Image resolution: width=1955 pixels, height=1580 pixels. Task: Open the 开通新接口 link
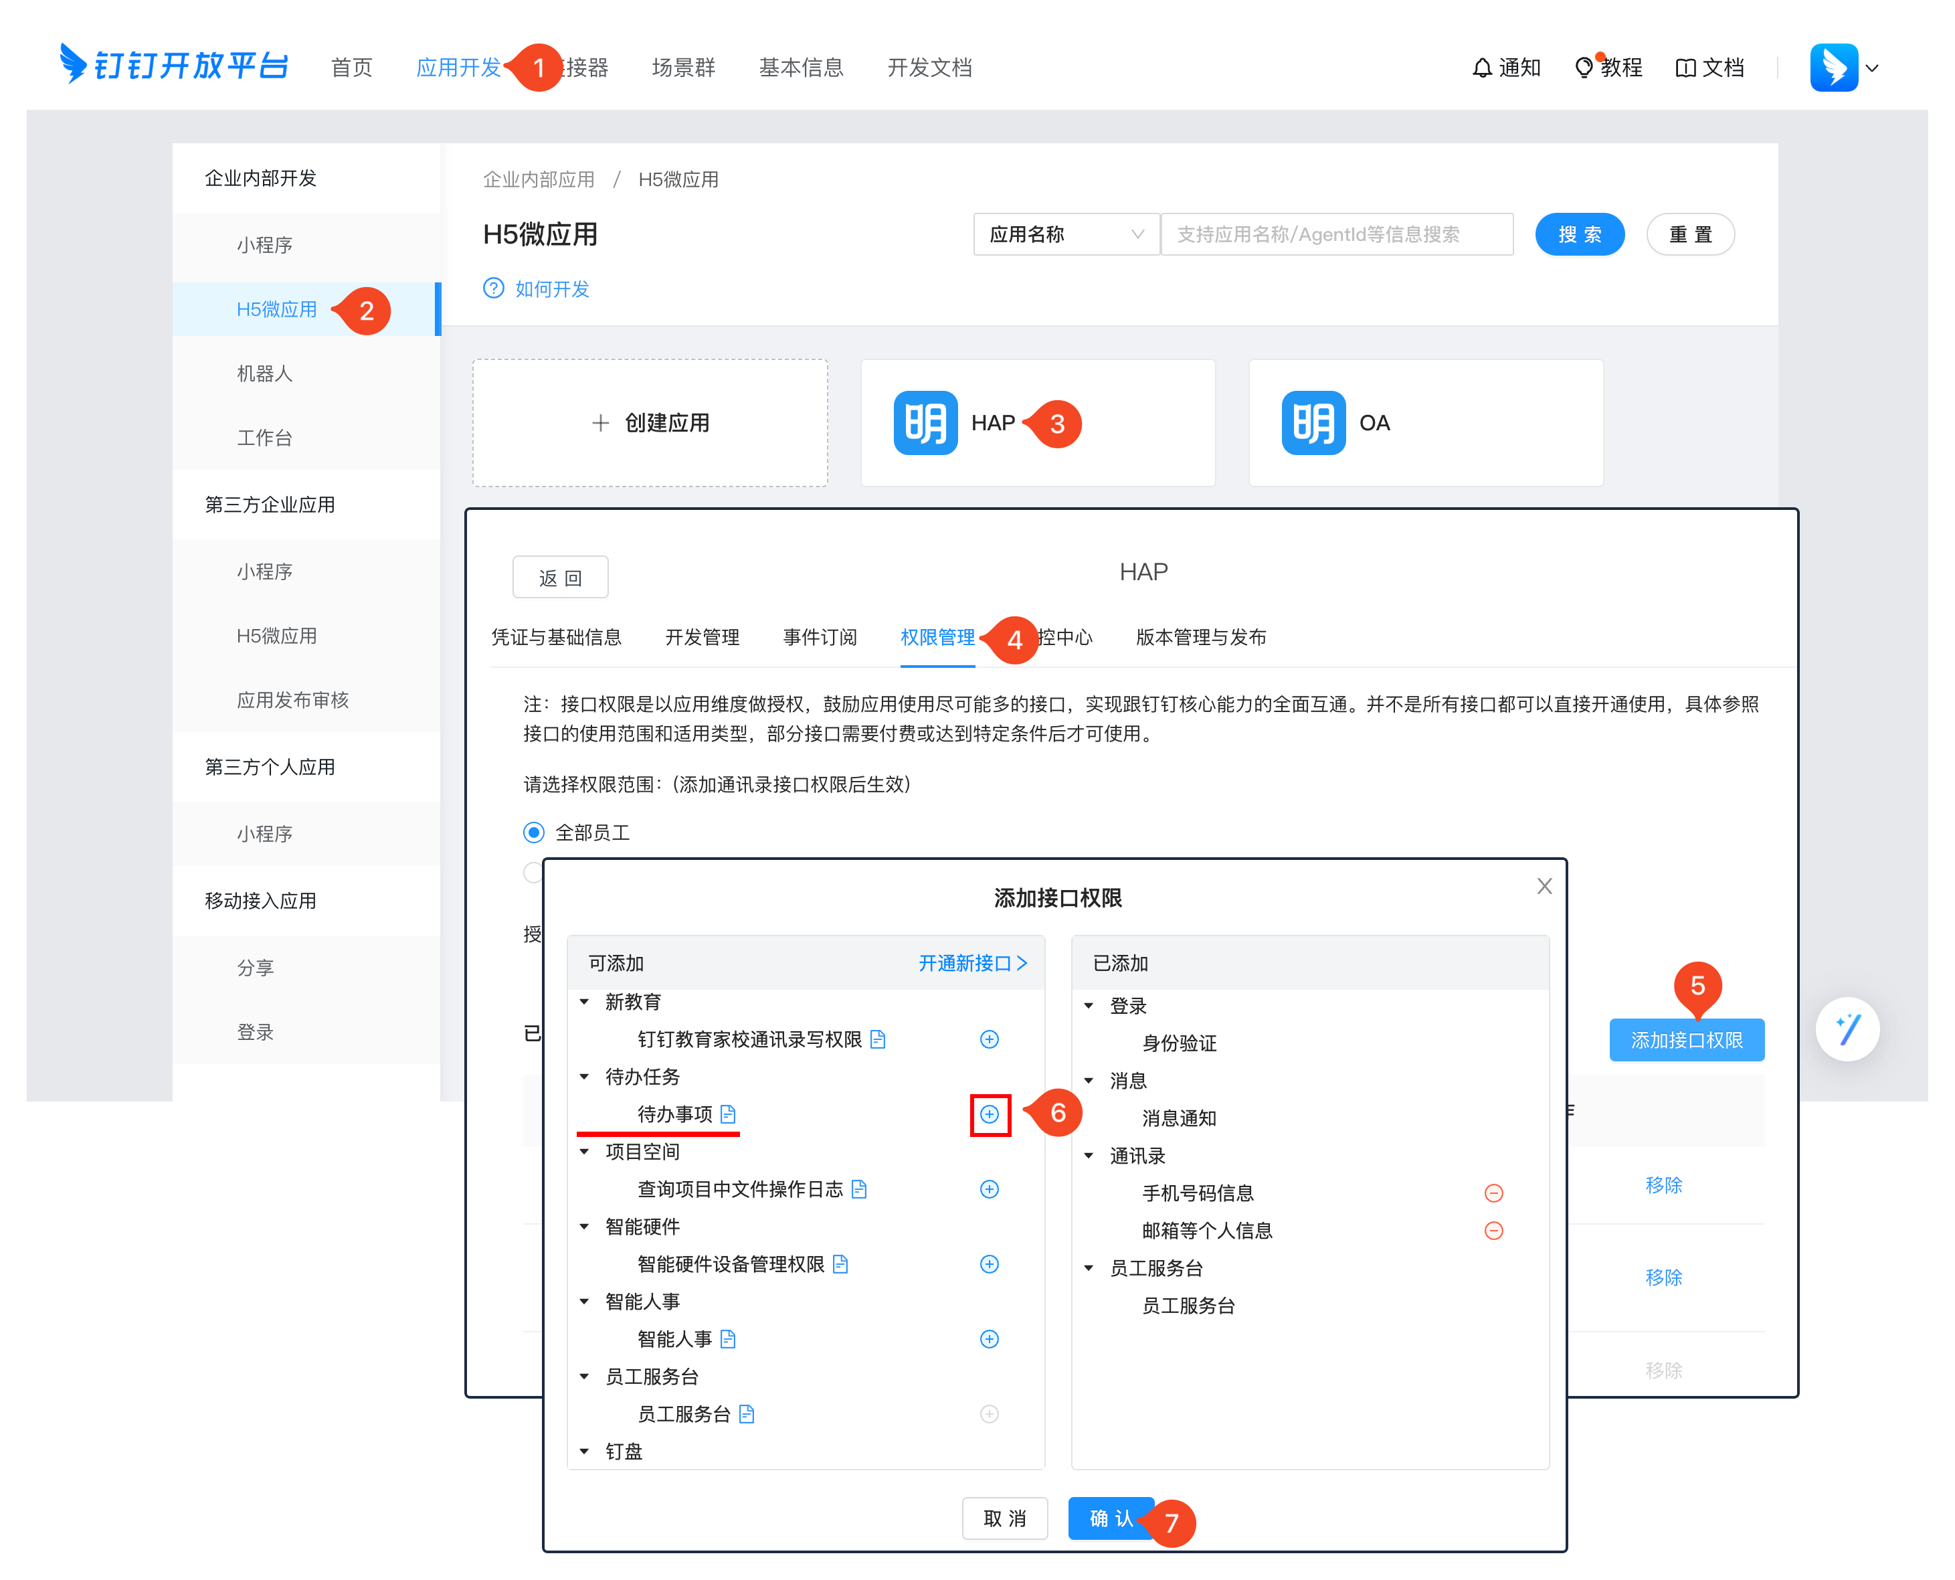(x=971, y=963)
